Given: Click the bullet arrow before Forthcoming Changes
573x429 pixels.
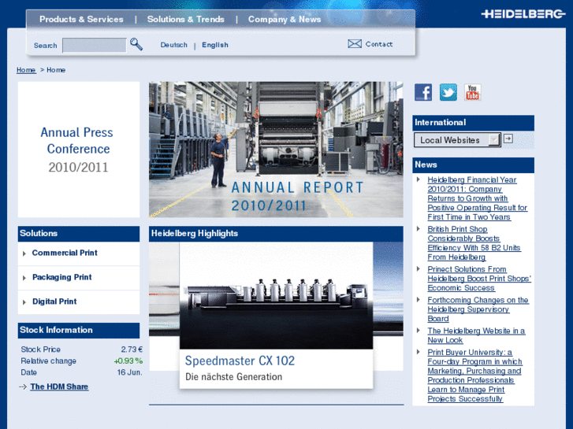Looking at the screenshot, I should click(419, 299).
